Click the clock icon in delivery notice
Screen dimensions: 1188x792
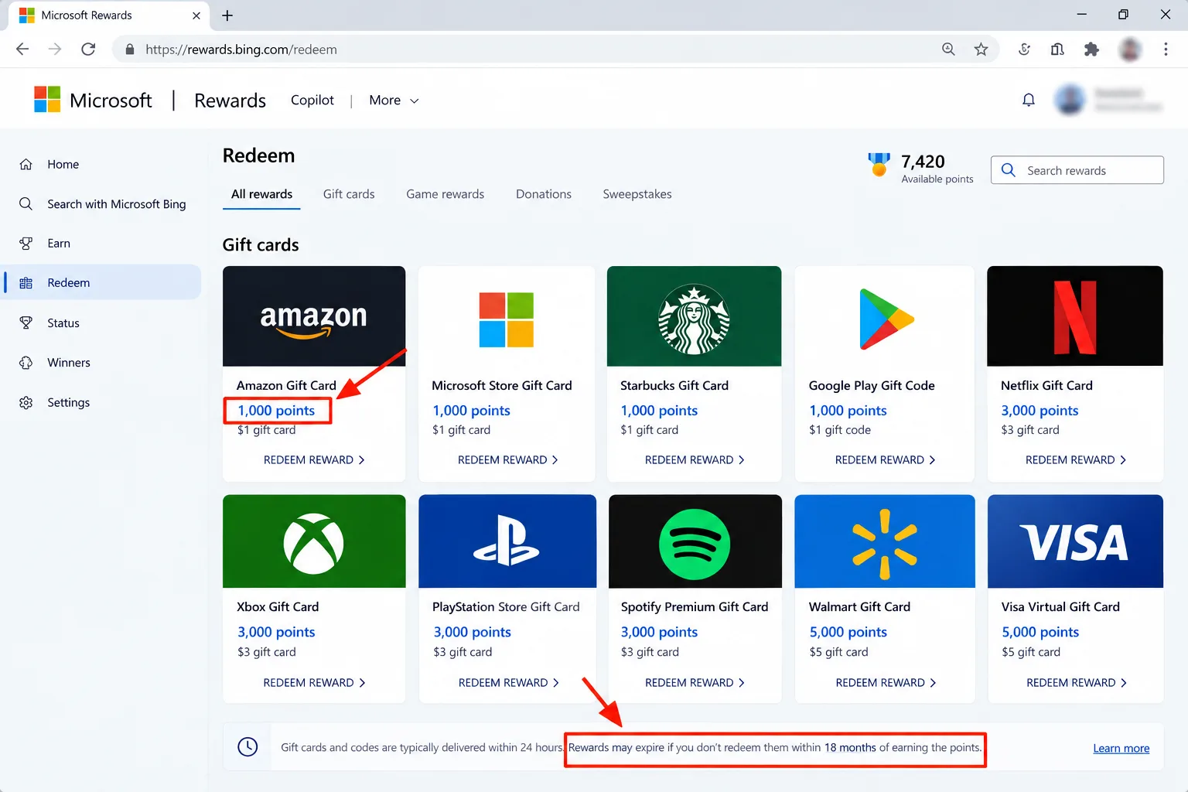click(x=247, y=746)
